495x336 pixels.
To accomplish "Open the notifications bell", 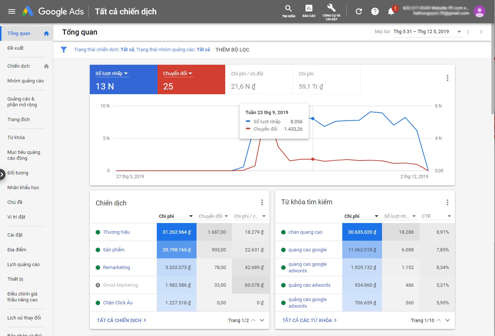I will 391,11.
